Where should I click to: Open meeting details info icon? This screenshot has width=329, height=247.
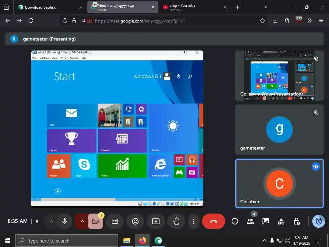235,221
